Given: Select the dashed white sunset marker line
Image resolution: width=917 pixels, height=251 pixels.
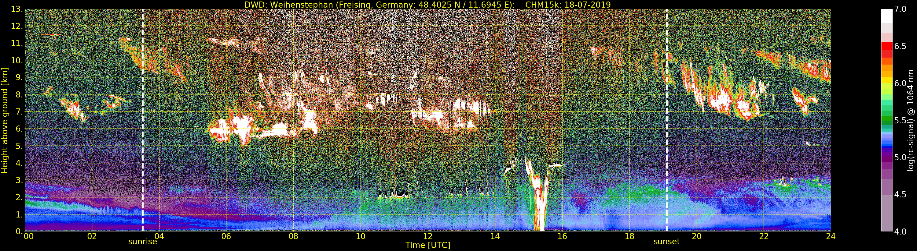Looking at the screenshot, I should [667, 120].
